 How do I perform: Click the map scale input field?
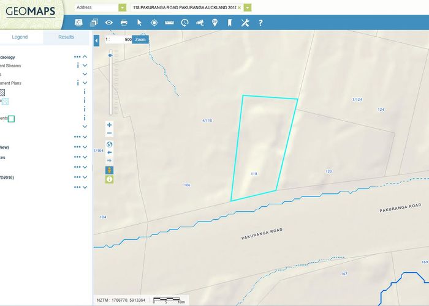pyautogui.click(x=119, y=39)
